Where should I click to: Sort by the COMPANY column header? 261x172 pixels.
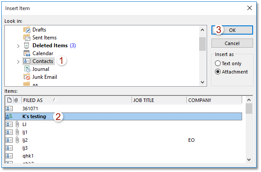pos(215,100)
